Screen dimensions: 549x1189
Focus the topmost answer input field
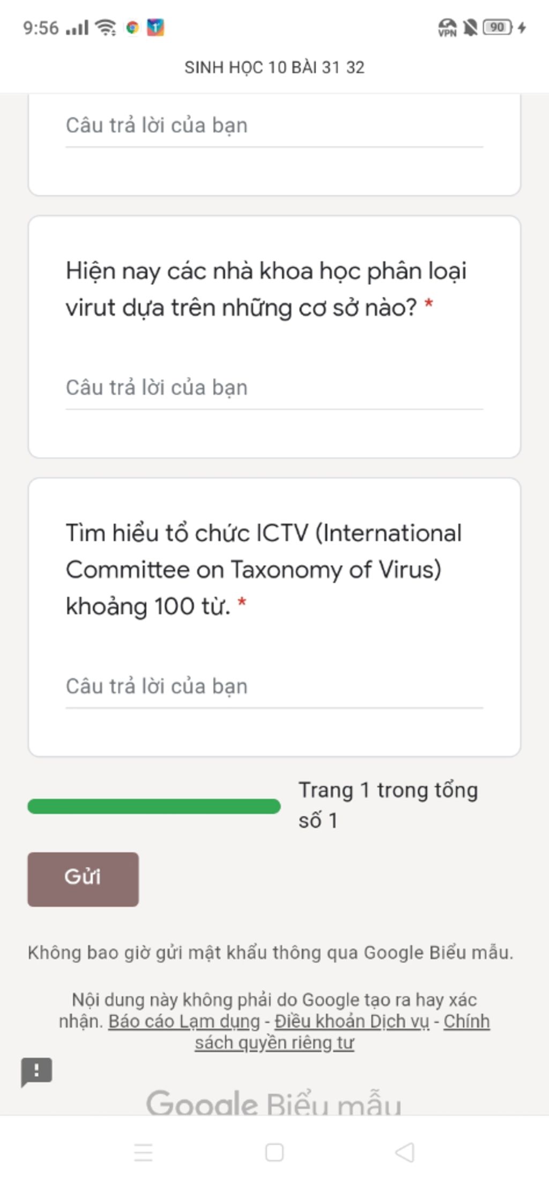tap(274, 126)
